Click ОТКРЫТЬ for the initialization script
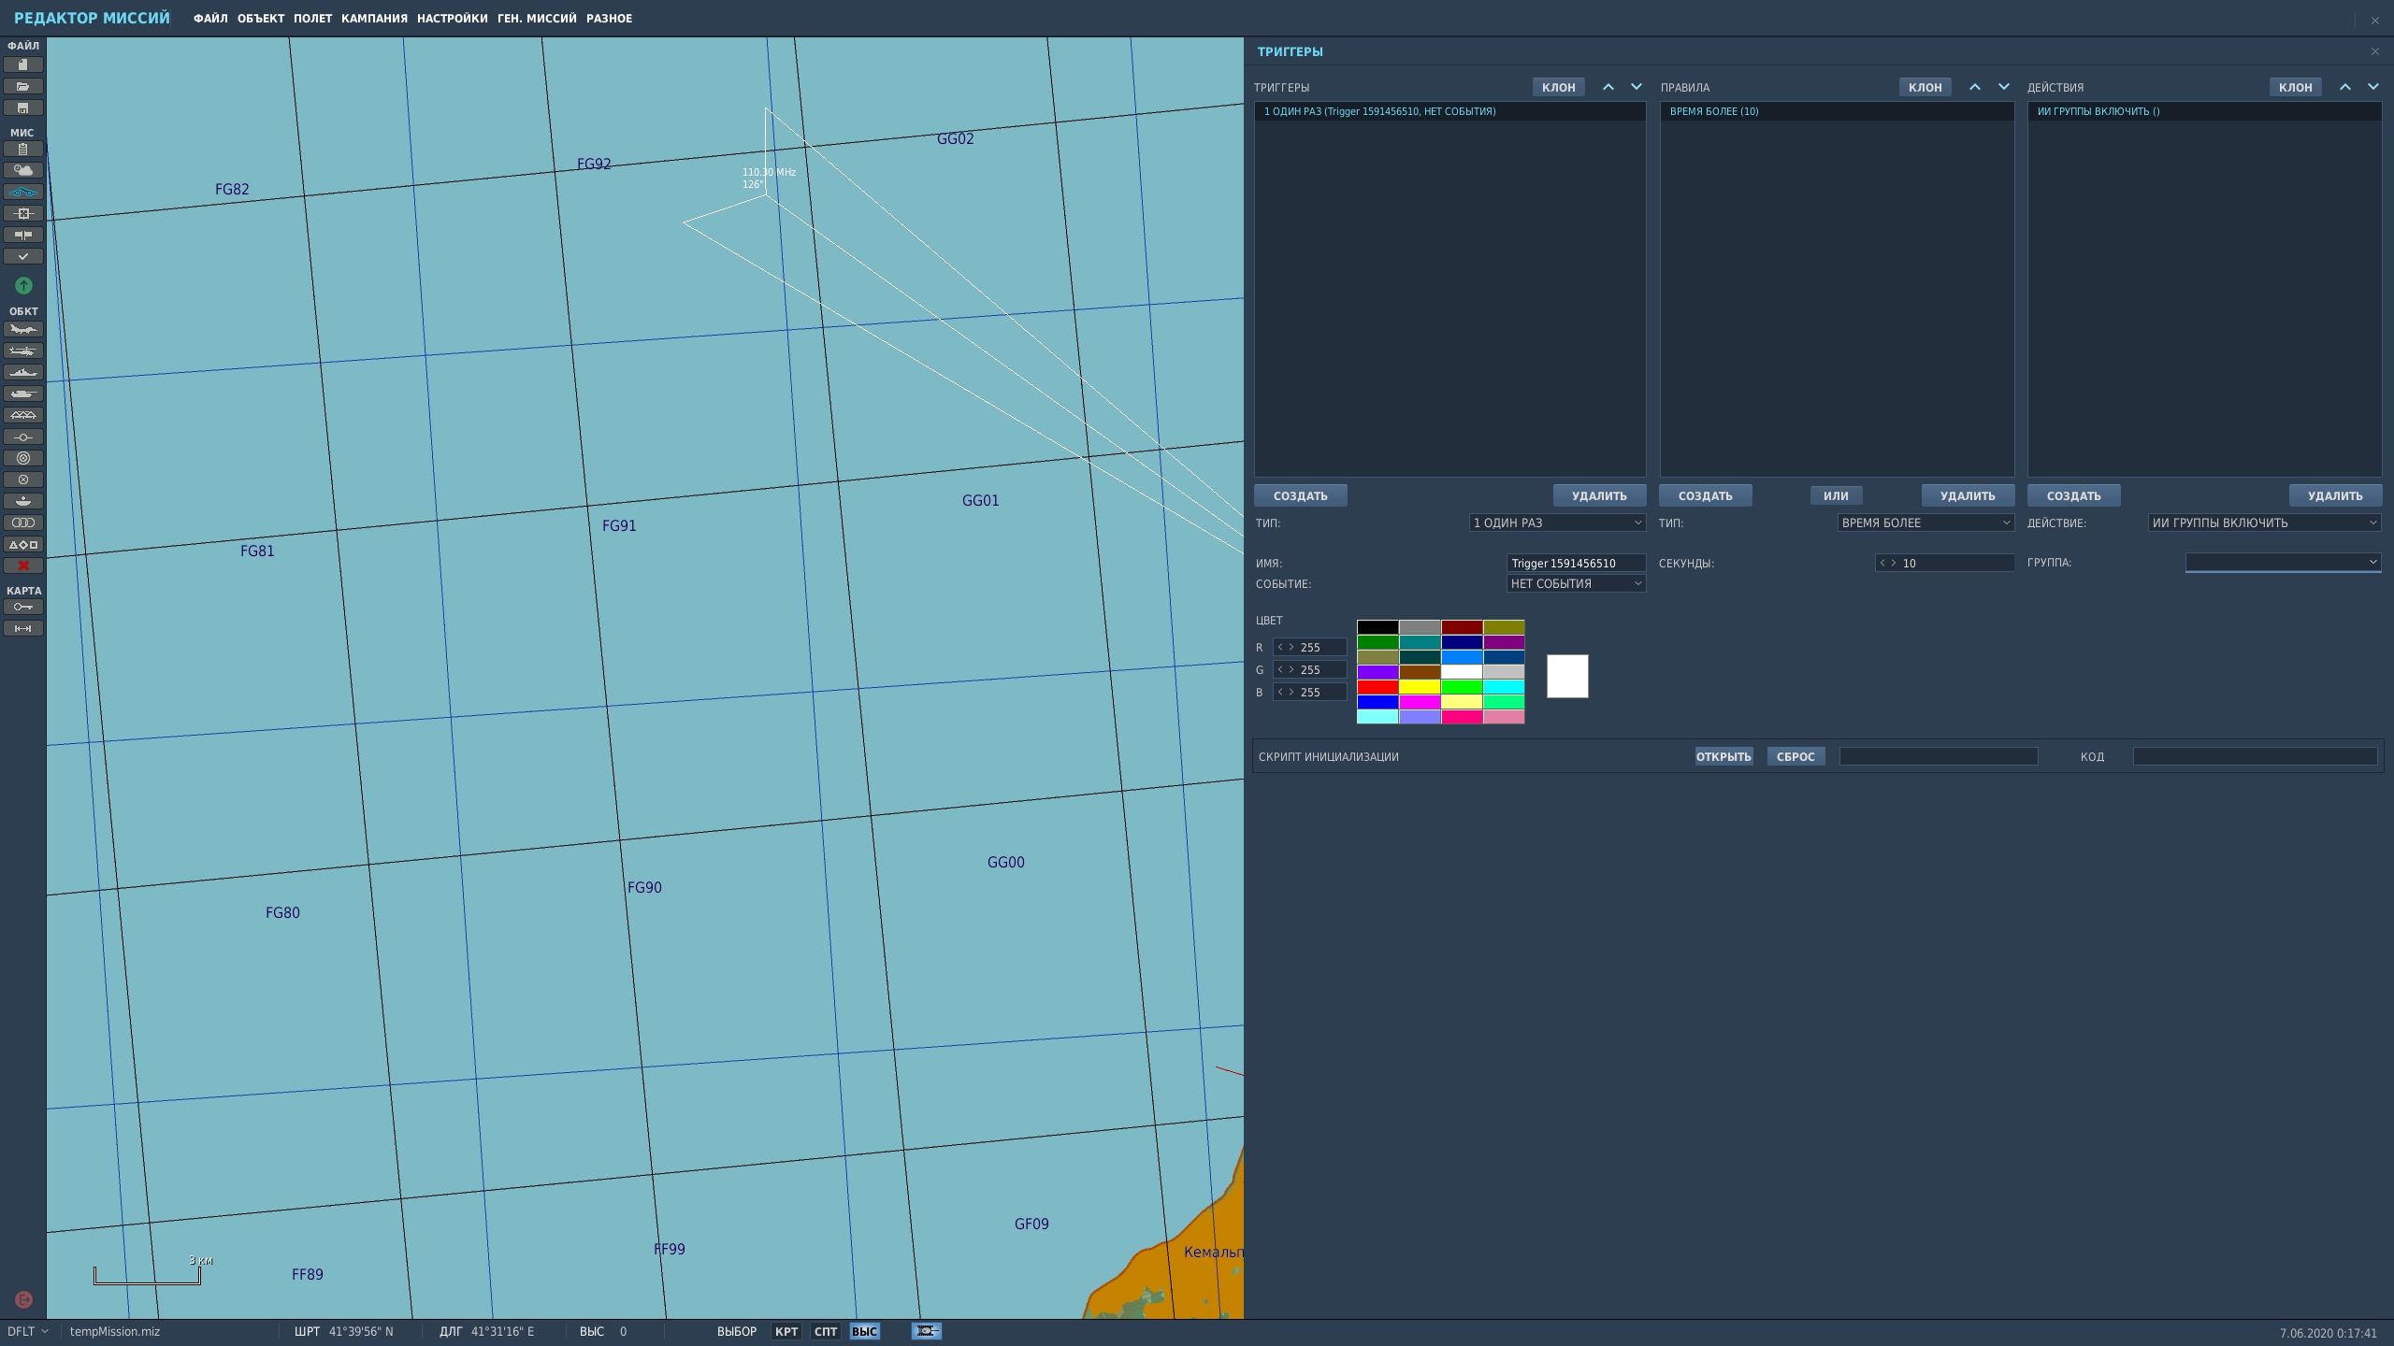 coord(1723,756)
